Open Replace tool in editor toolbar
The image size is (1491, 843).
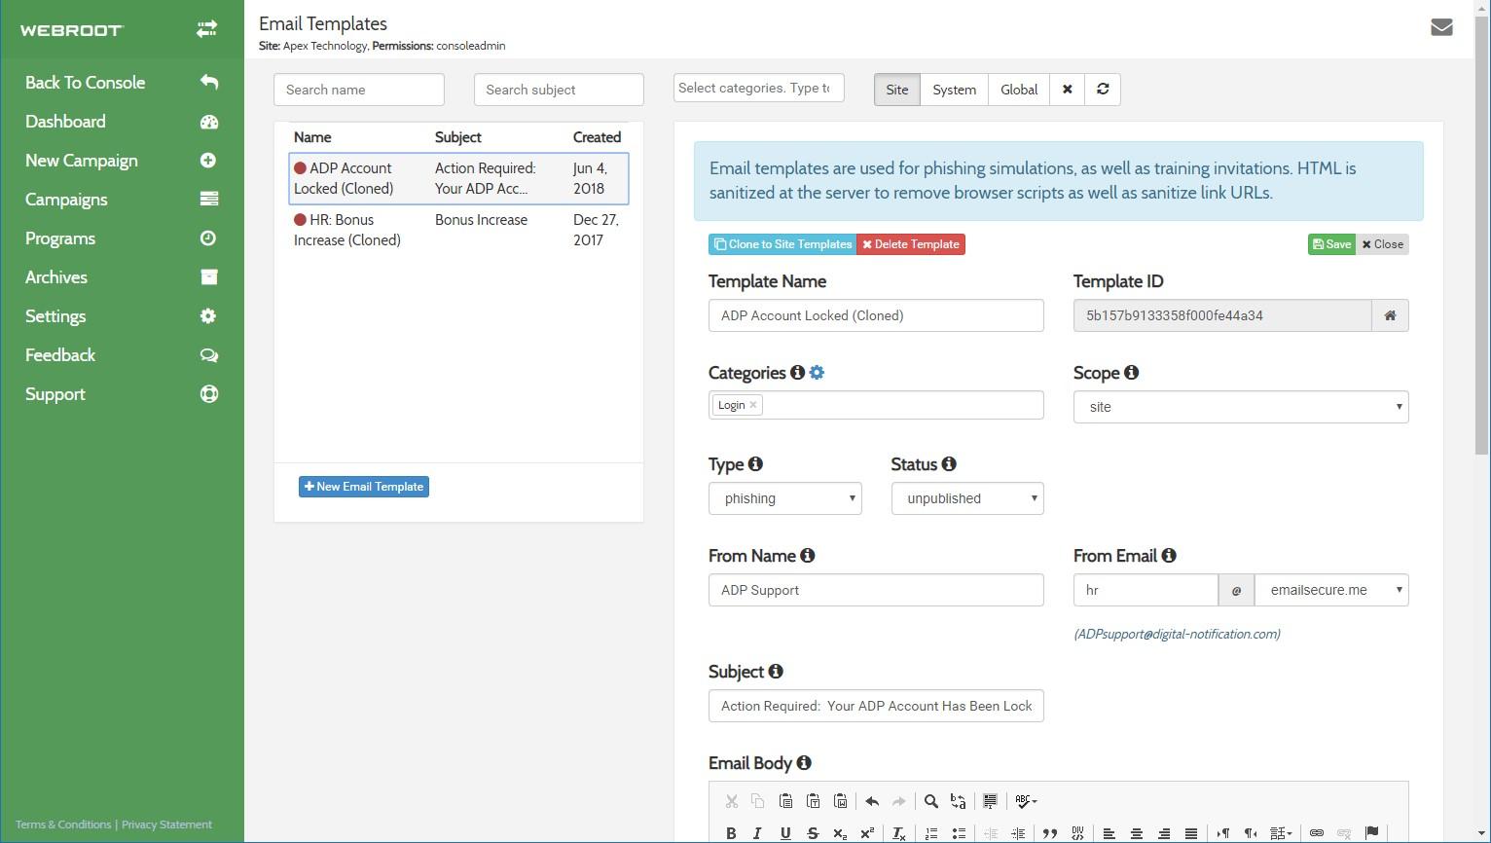click(959, 801)
